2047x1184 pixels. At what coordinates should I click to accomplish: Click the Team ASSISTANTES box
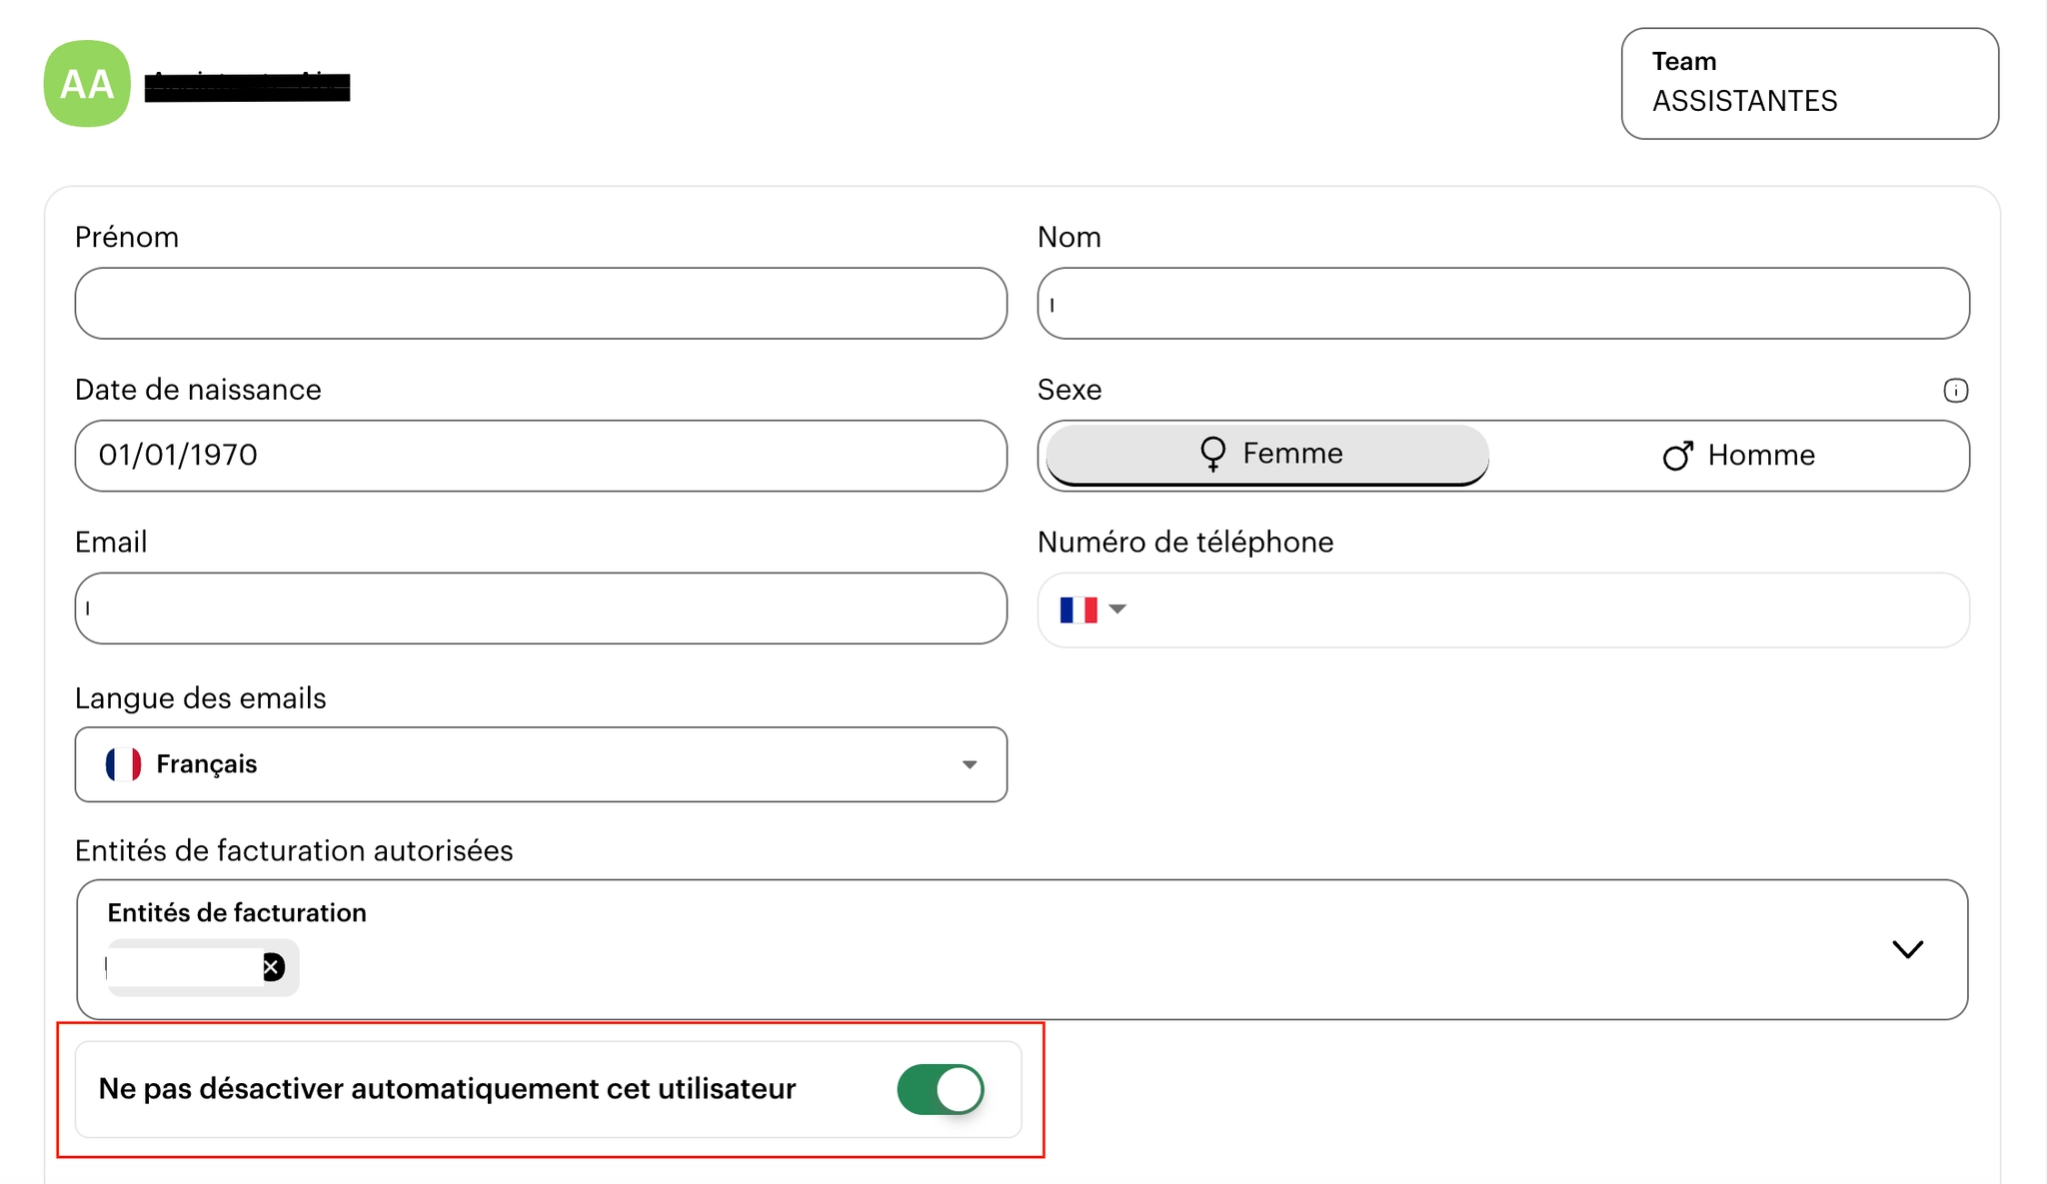pyautogui.click(x=1809, y=83)
